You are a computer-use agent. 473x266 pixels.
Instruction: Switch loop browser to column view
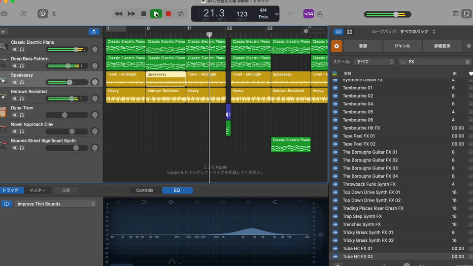[x=349, y=32]
